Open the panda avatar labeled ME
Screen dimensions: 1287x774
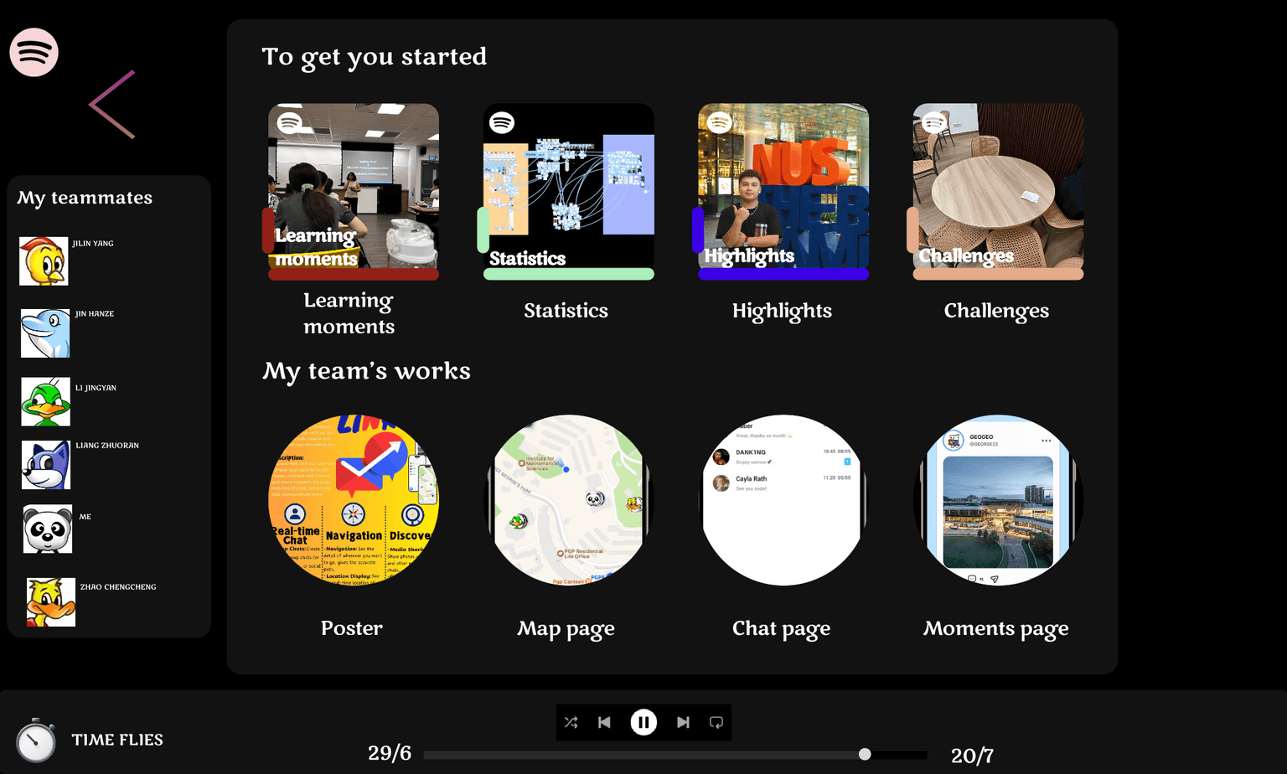click(48, 529)
